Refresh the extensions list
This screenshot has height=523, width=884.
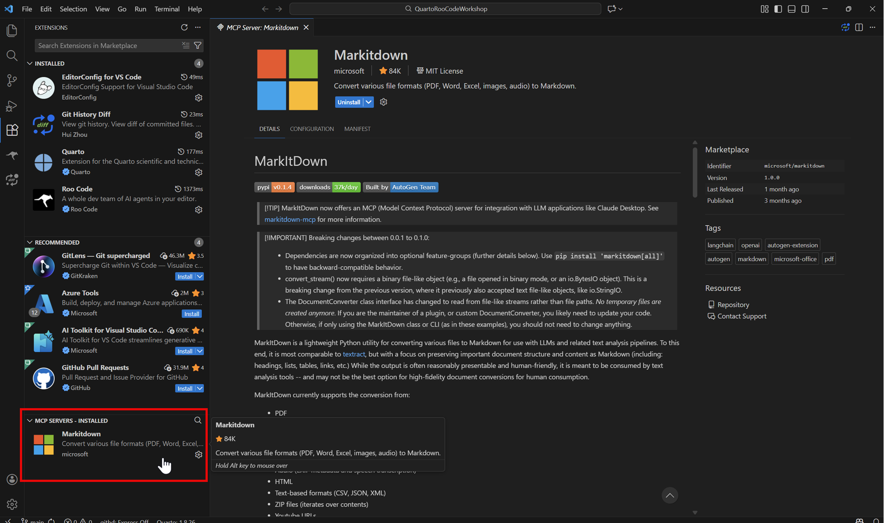click(184, 27)
